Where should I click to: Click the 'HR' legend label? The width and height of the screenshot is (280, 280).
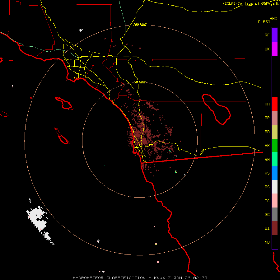[x=267, y=146]
